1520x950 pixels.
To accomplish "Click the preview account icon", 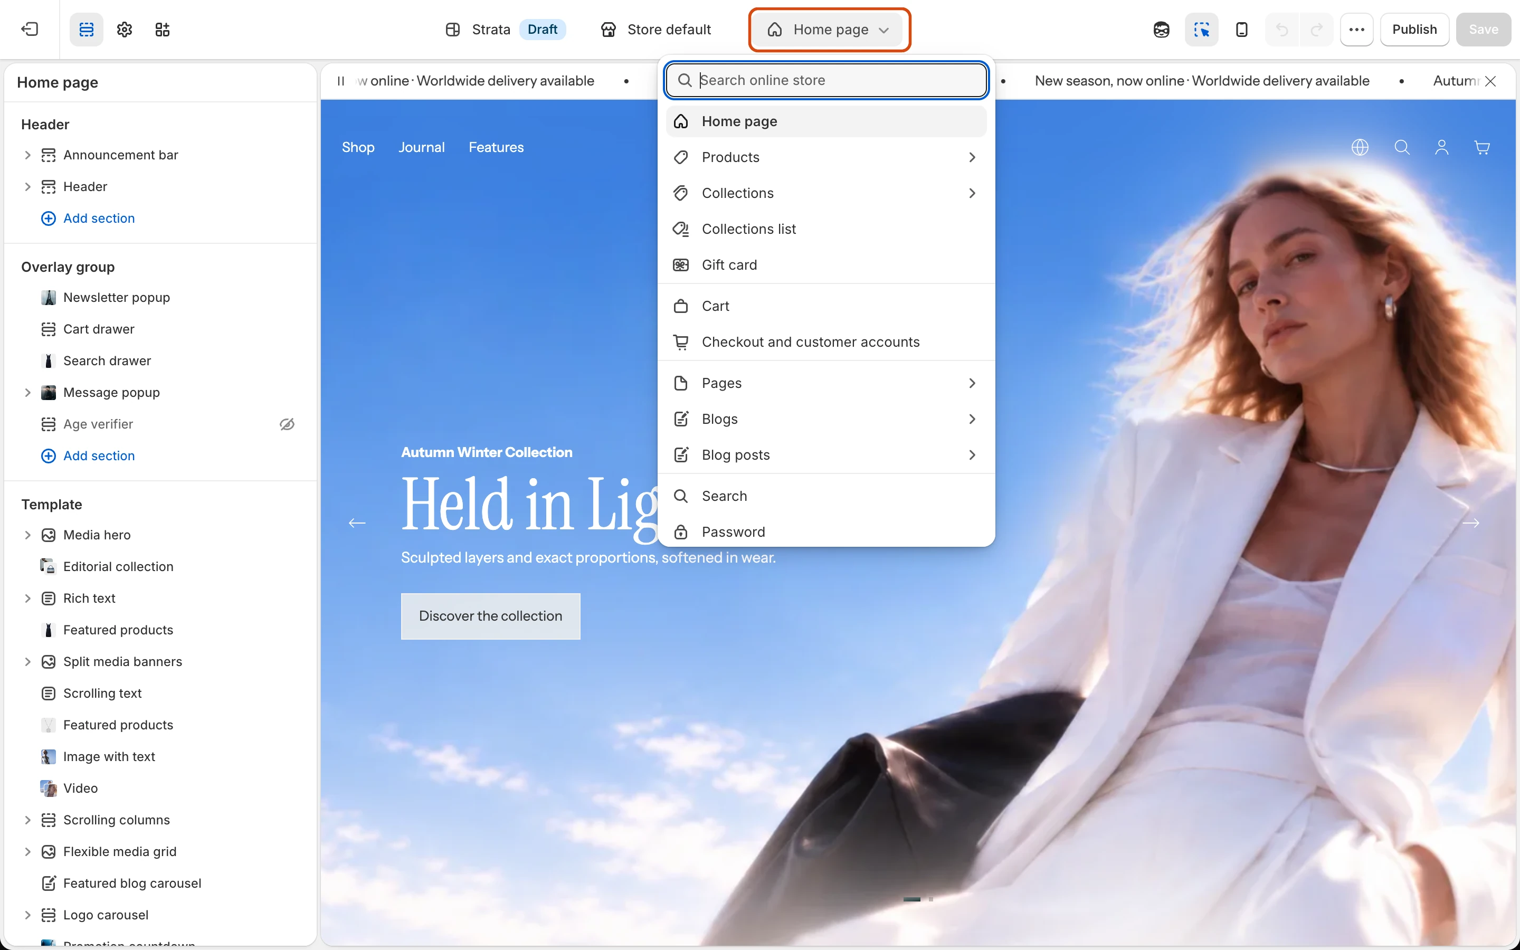I will pyautogui.click(x=1442, y=147).
